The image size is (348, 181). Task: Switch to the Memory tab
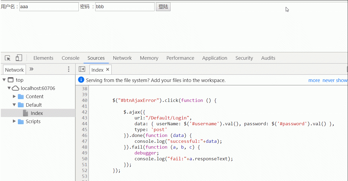[x=149, y=58]
